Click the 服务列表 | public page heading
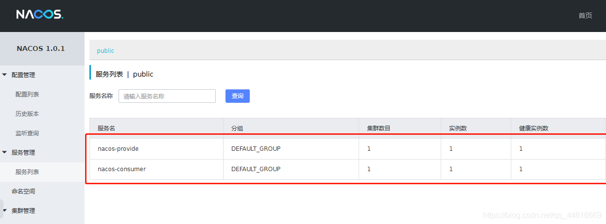The height and width of the screenshot is (224, 606). click(124, 74)
